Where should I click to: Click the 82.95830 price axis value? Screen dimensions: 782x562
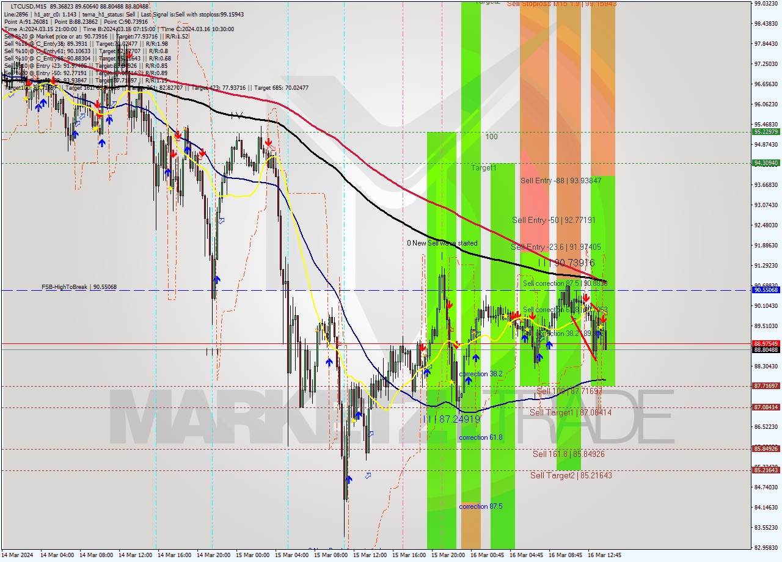coord(766,547)
